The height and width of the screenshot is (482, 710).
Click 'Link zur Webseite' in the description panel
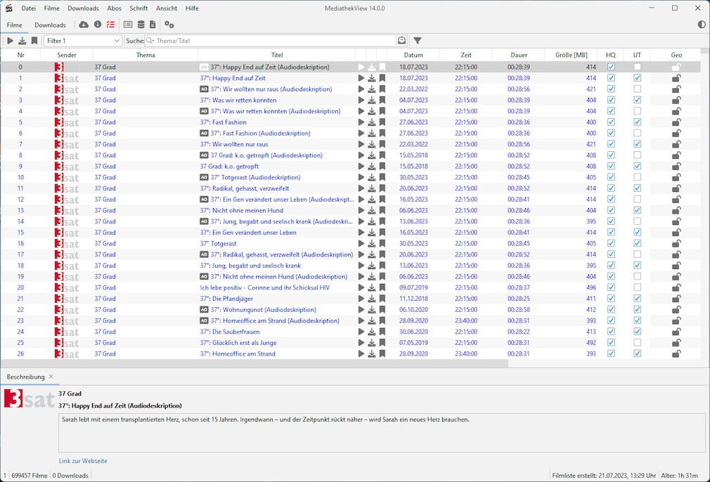tap(83, 461)
